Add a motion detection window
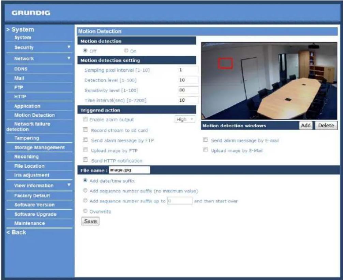The width and height of the screenshot is (343, 280). tap(305, 125)
